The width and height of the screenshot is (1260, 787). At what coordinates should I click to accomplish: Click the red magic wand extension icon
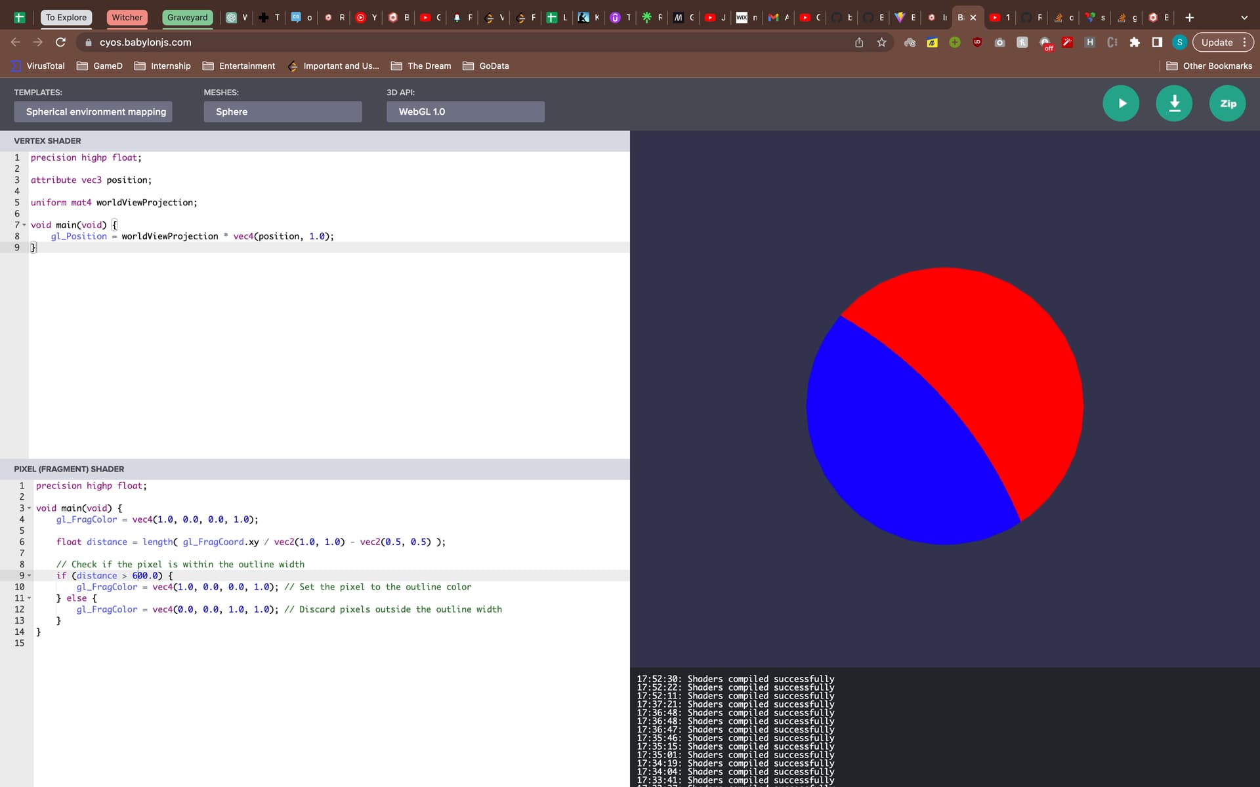coord(1068,43)
